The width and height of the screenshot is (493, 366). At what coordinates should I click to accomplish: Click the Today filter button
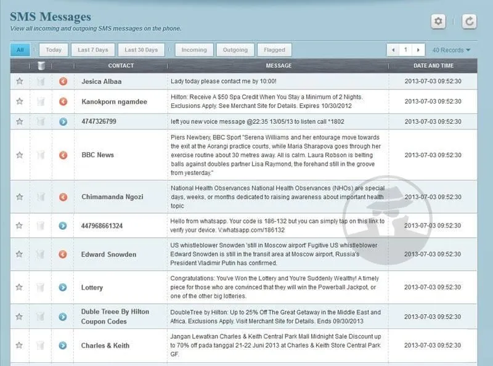point(54,50)
